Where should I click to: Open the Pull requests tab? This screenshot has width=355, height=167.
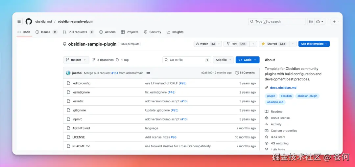[x=78, y=32]
